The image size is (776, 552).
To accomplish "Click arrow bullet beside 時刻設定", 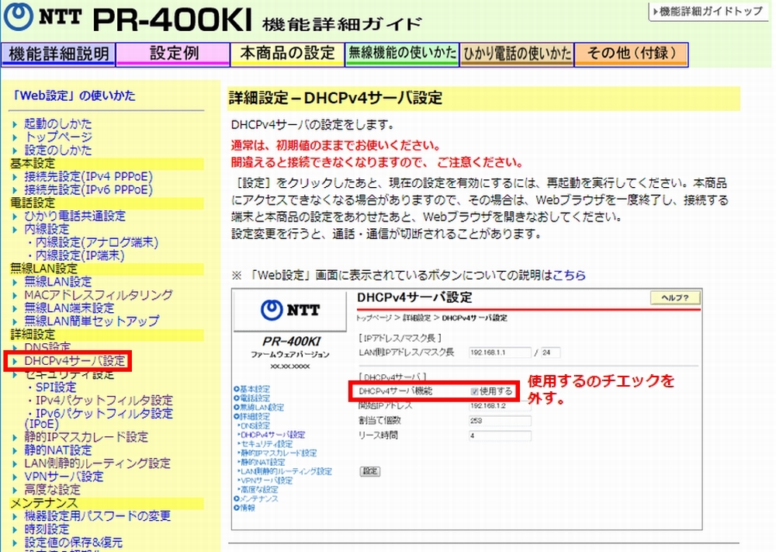I will pyautogui.click(x=15, y=529).
